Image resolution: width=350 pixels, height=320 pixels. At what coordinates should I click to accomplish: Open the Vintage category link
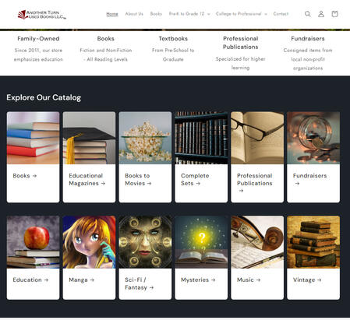[x=307, y=280]
